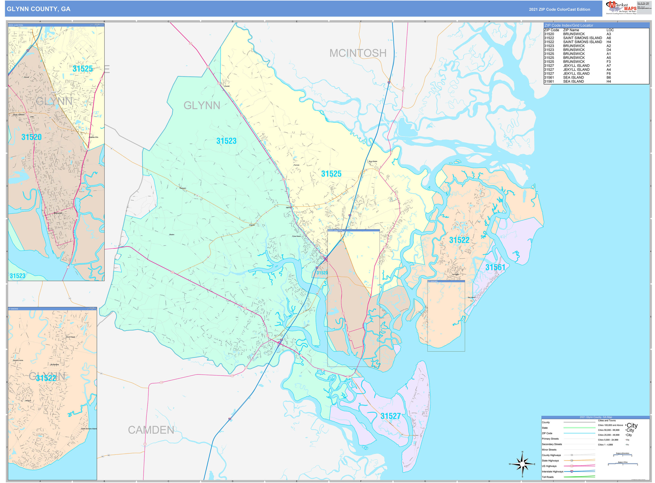Screen dimensions: 655x483
Task: Select the 31520 BRUNSWICK index row
Action: (x=596, y=34)
